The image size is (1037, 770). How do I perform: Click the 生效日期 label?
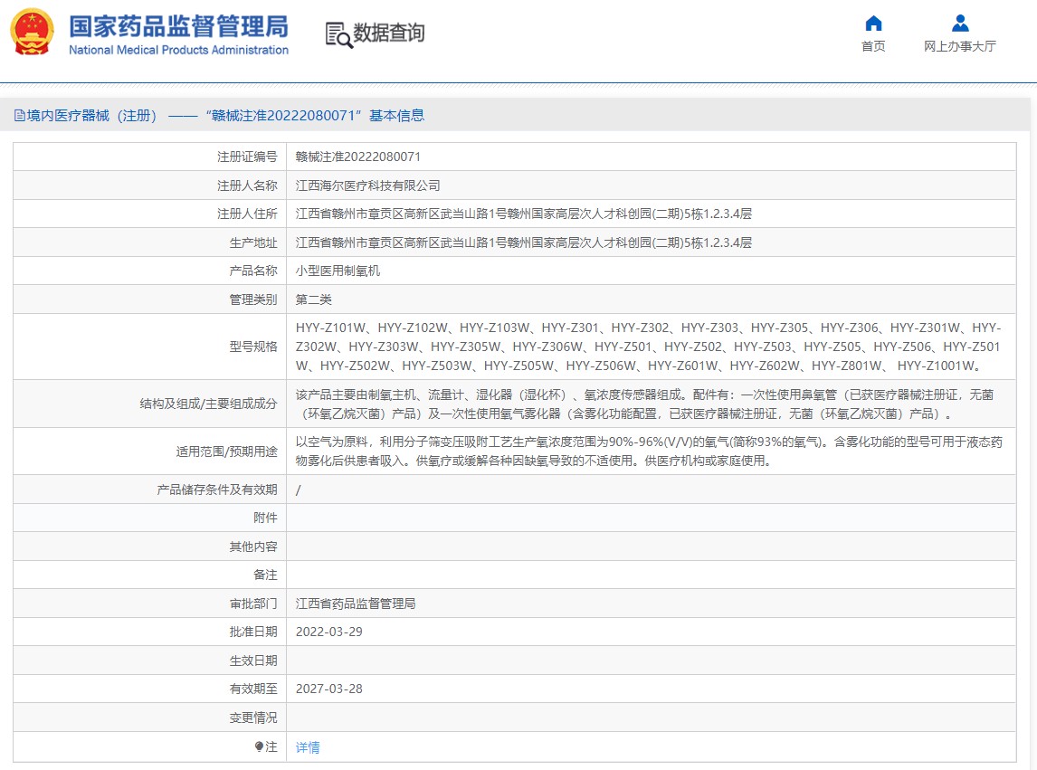point(253,661)
